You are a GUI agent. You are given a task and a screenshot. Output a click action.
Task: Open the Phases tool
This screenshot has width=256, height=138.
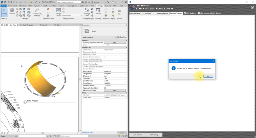coord(98,11)
